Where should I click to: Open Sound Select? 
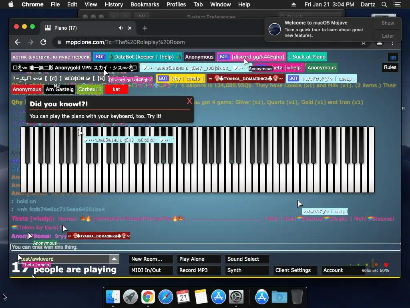click(247, 259)
